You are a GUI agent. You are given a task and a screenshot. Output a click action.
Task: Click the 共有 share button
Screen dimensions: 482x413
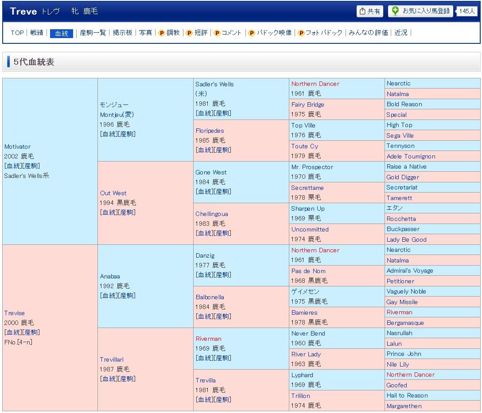tap(370, 12)
